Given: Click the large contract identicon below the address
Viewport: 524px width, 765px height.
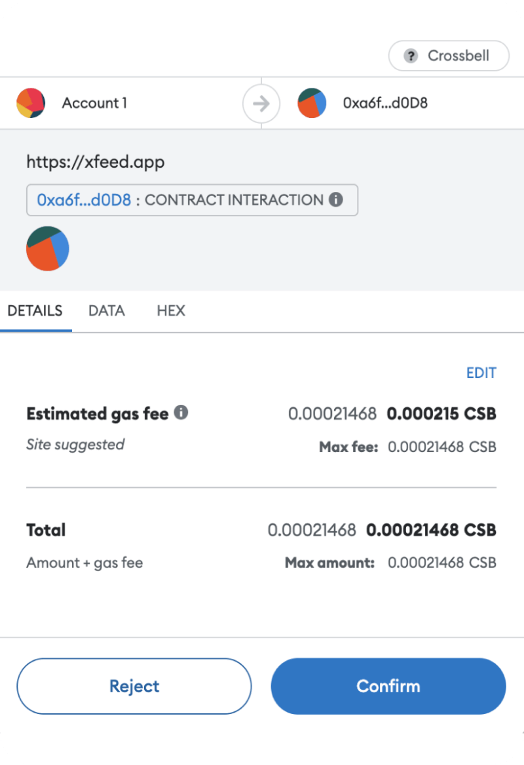Looking at the screenshot, I should pyautogui.click(x=47, y=249).
